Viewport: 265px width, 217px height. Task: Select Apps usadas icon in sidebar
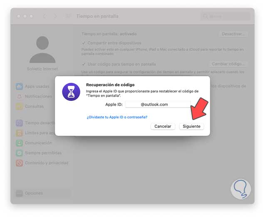point(19,86)
